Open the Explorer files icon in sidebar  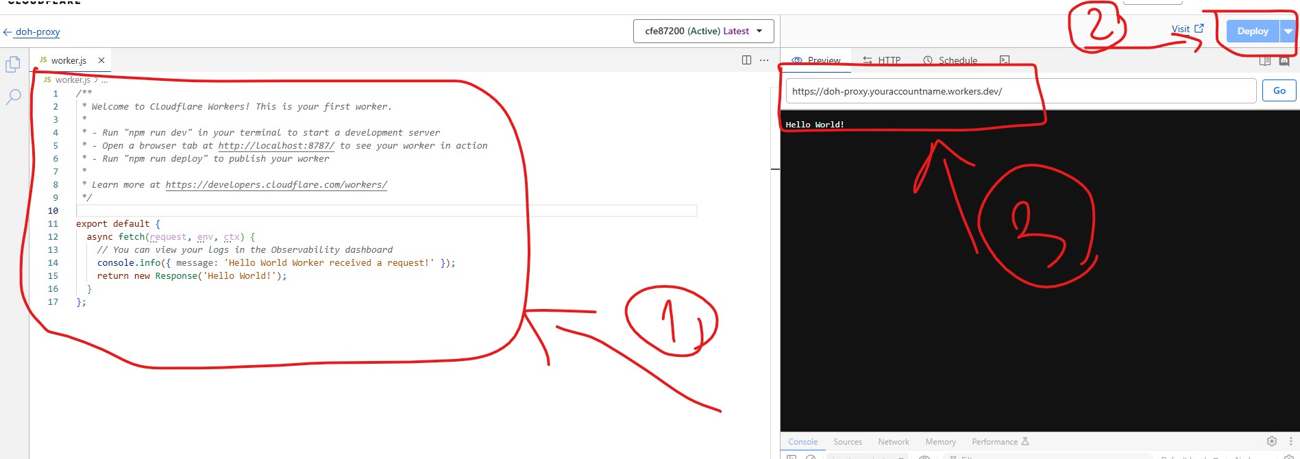[x=13, y=64]
